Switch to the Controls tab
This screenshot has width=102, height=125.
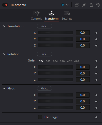point(36,16)
